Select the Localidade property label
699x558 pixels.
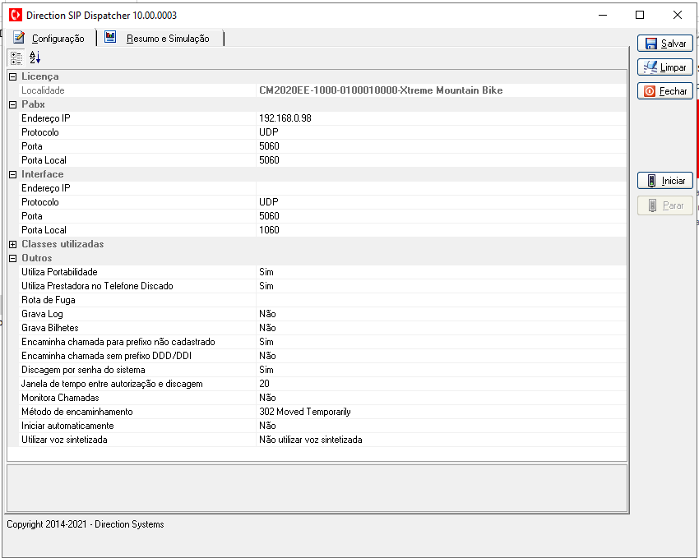click(43, 90)
